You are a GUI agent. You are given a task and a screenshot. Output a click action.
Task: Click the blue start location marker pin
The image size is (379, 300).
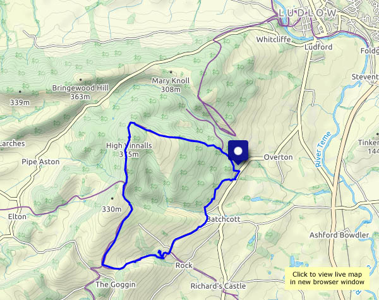pos(238,152)
